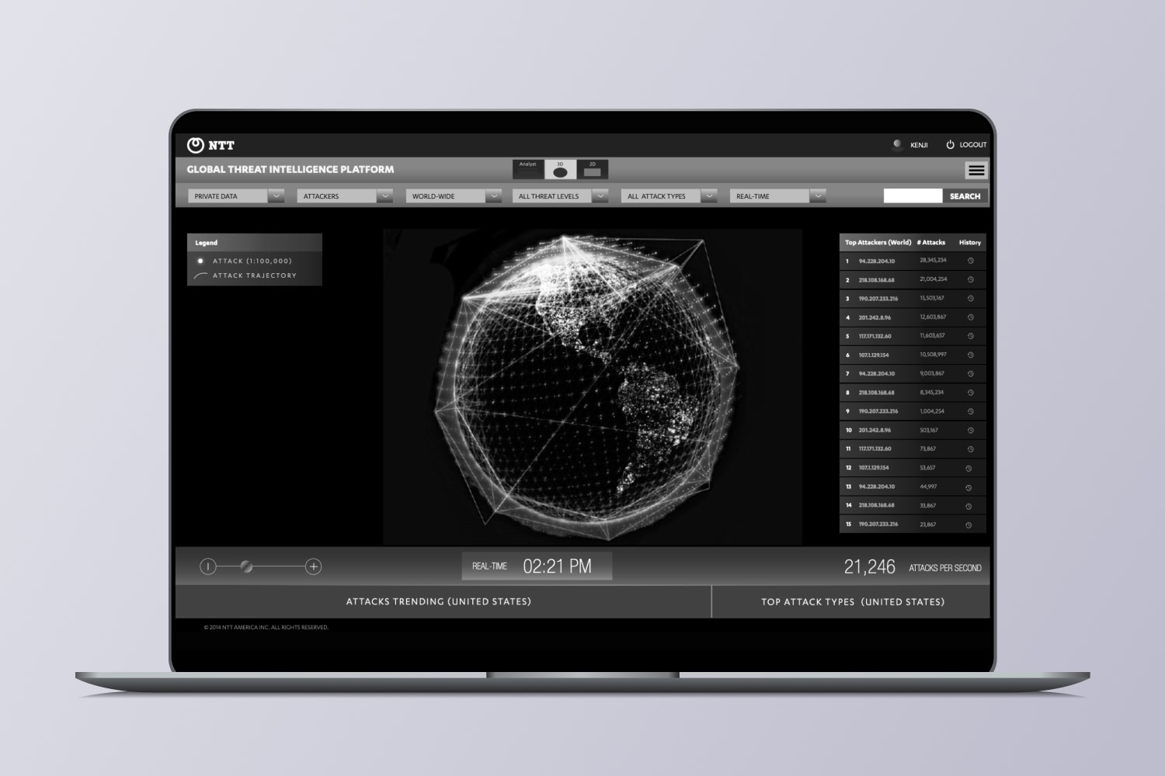This screenshot has height=776, width=1165.
Task: Switch to the Analyst view mode
Action: tap(528, 169)
